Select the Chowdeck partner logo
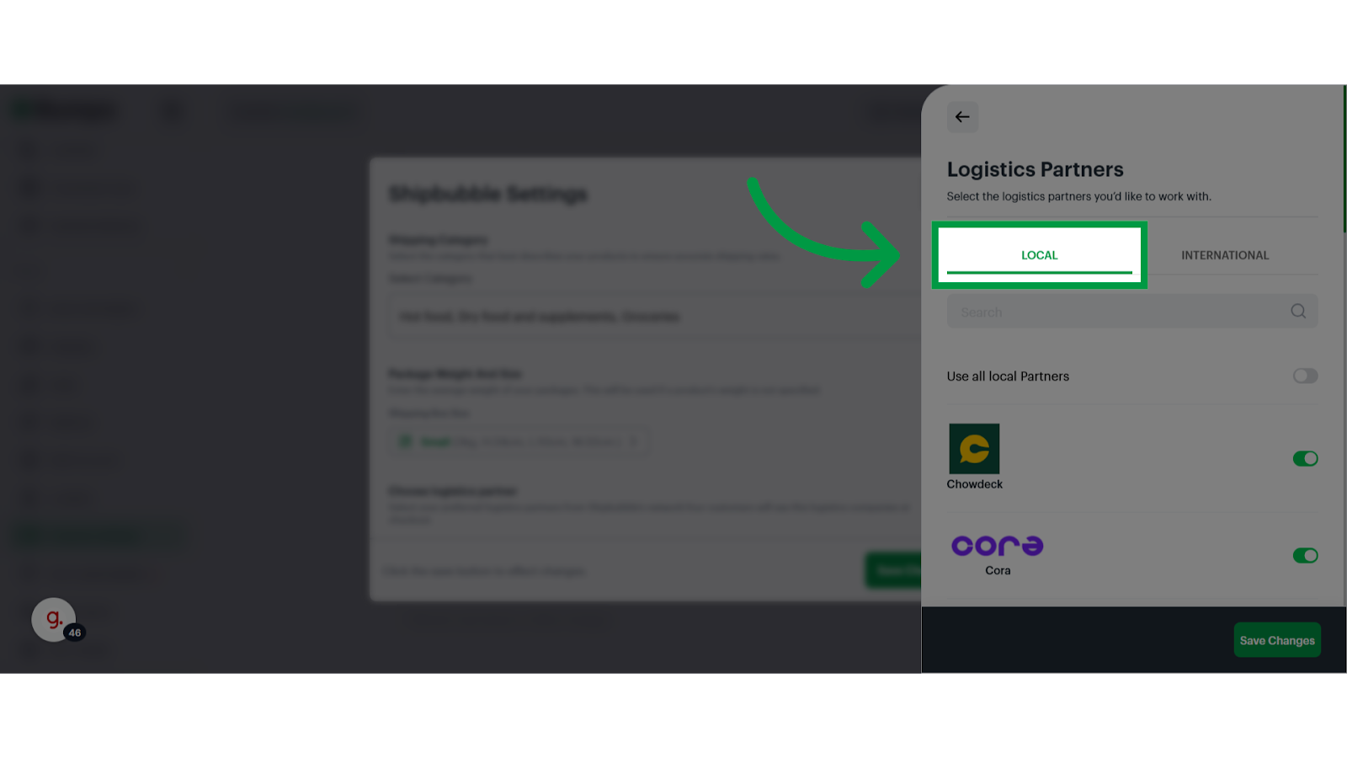The width and height of the screenshot is (1347, 758). pyautogui.click(x=974, y=449)
